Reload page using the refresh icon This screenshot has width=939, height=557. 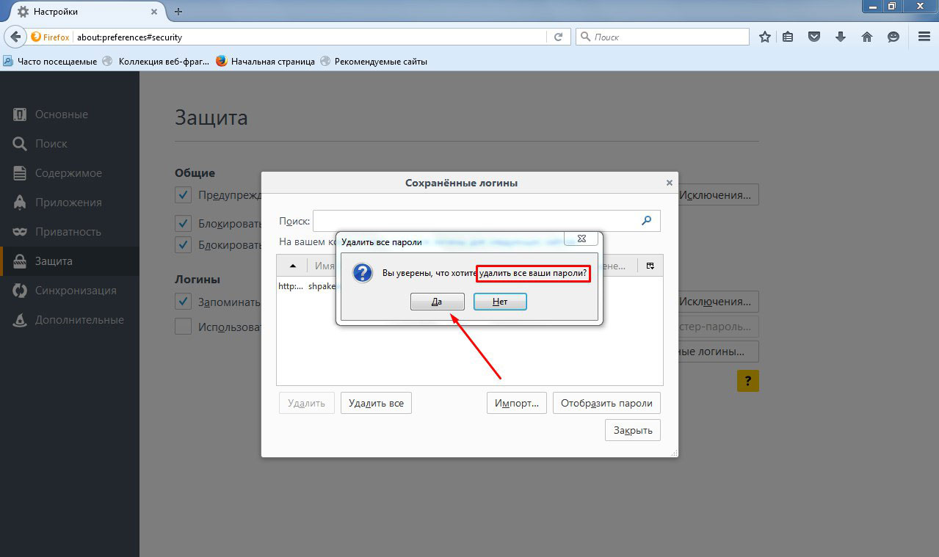559,37
